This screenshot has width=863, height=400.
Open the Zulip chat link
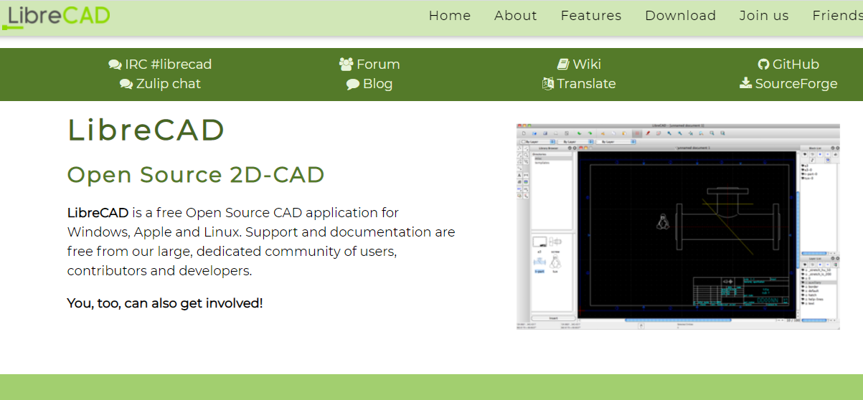169,84
